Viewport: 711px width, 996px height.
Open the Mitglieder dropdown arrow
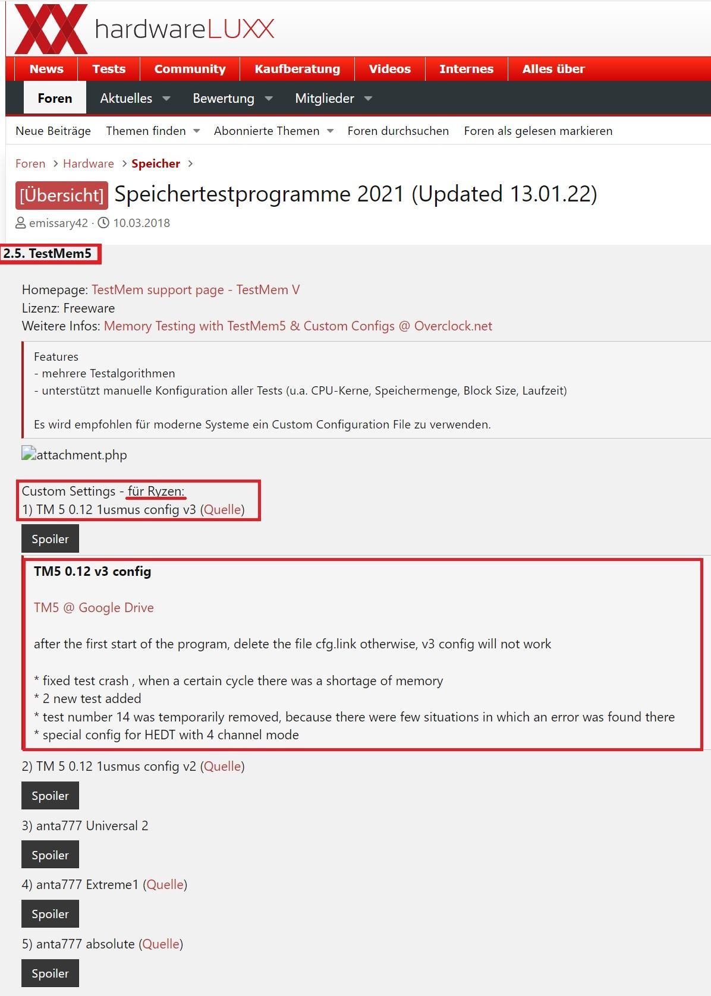(x=368, y=98)
